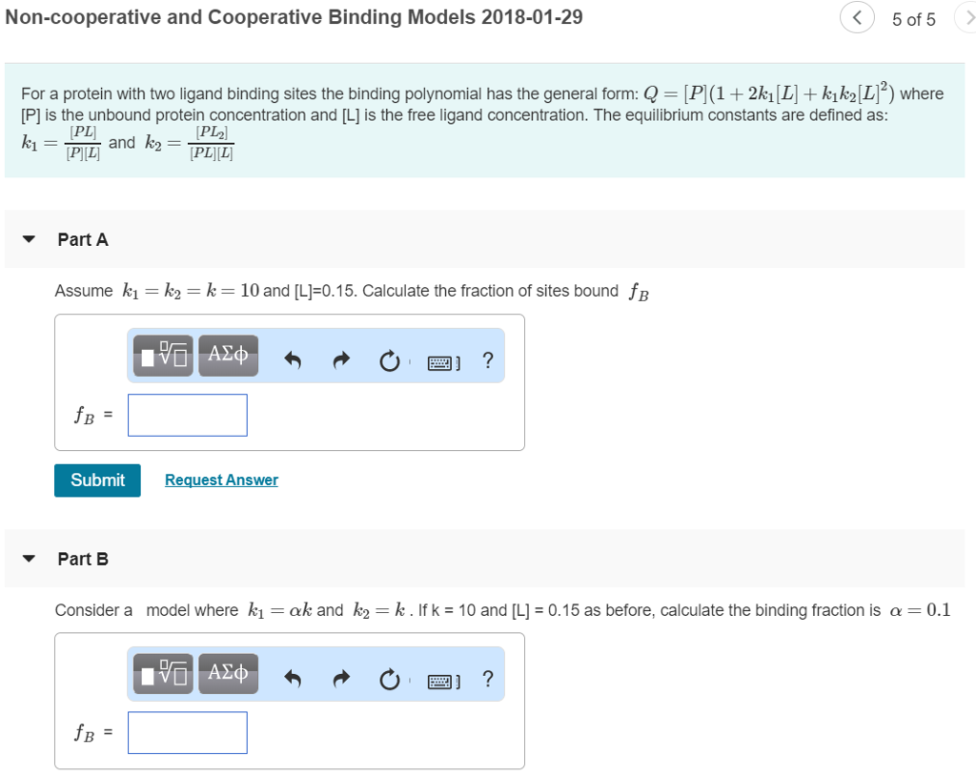The image size is (976, 777).
Task: Reset the Part B answer editor
Action: click(x=389, y=679)
